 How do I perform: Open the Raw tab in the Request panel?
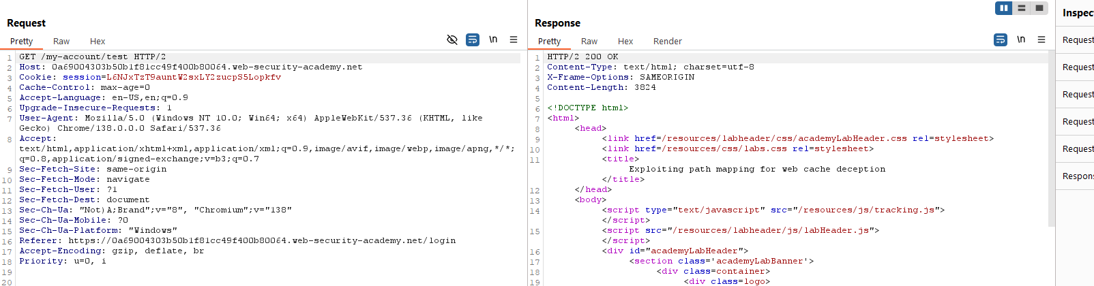click(x=61, y=42)
